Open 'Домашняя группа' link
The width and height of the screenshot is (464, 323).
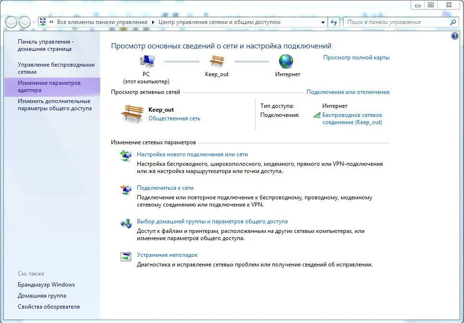[42, 296]
